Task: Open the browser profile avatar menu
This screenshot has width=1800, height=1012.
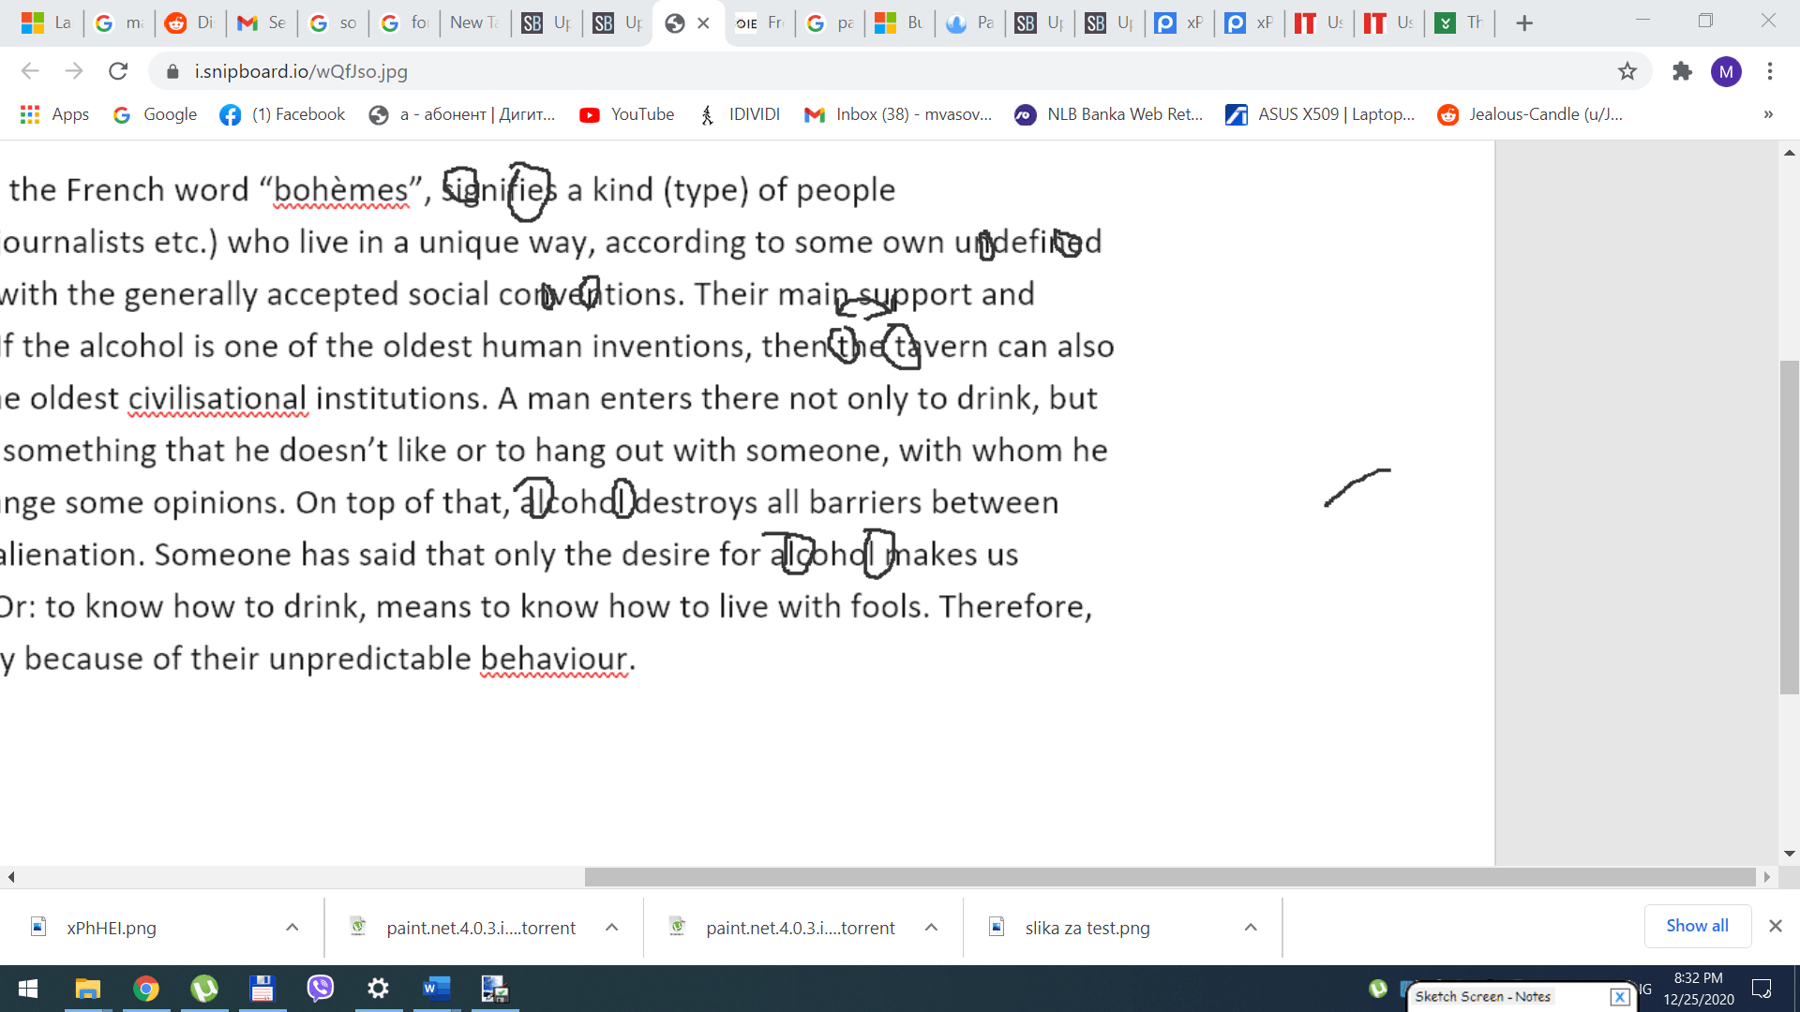Action: click(1728, 71)
